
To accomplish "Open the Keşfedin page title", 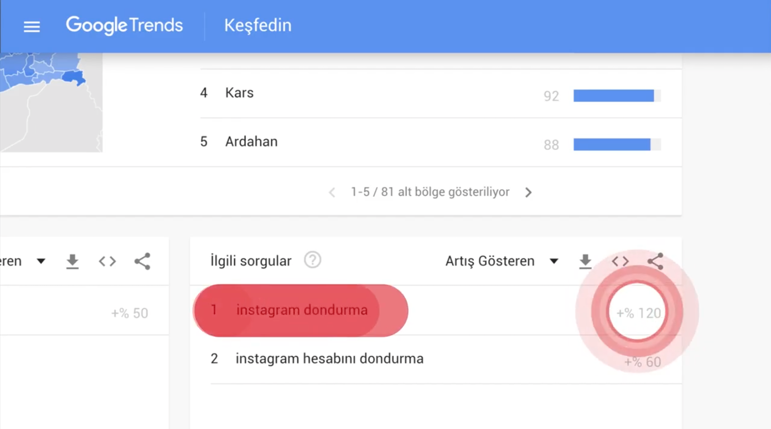I will pos(258,25).
